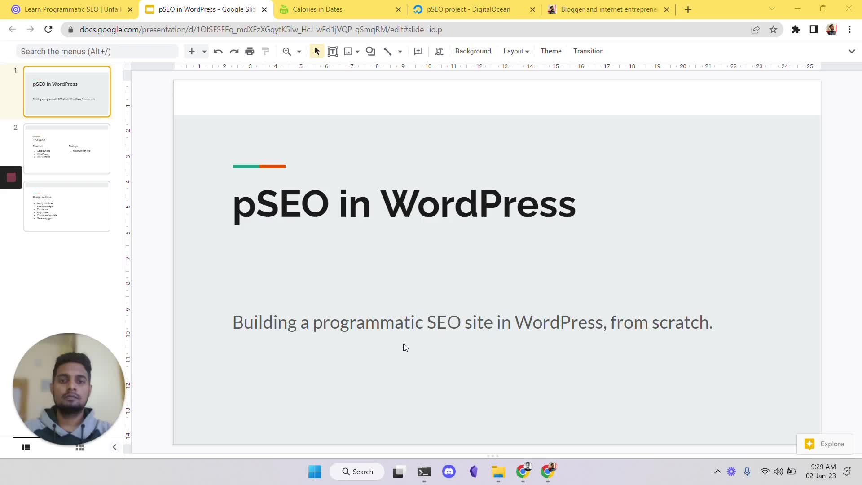Show hidden system tray icons chevron
This screenshot has height=485, width=862.
(x=717, y=472)
